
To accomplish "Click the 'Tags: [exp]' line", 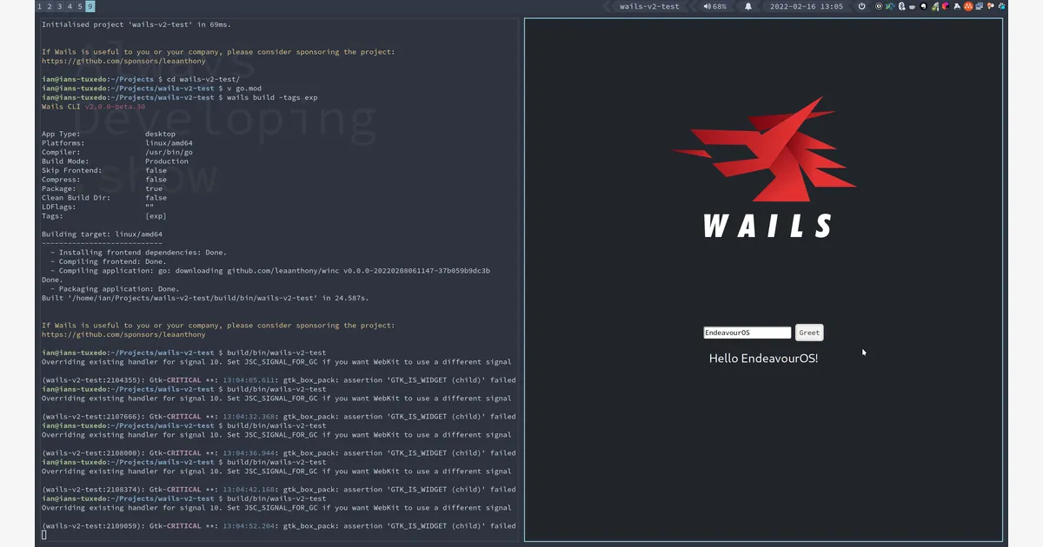I will 104,216.
